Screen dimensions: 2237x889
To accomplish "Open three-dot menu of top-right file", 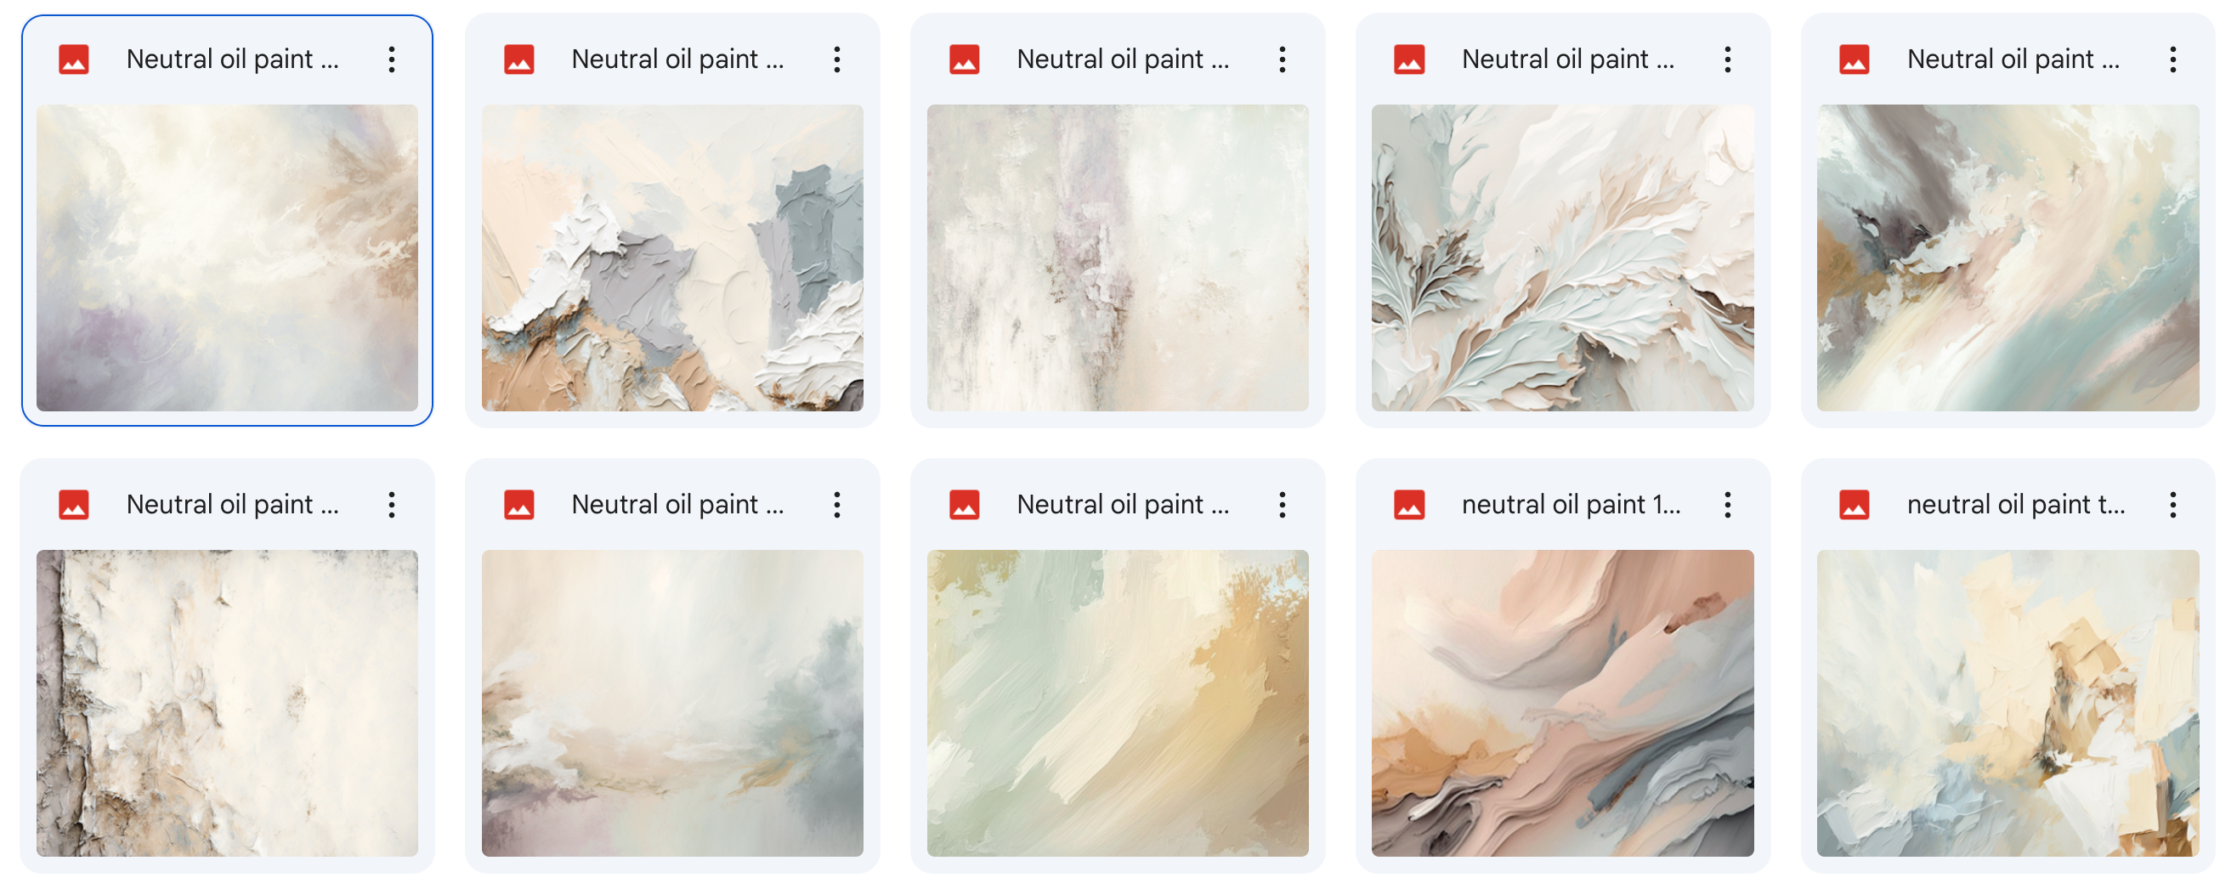I will click(2172, 59).
